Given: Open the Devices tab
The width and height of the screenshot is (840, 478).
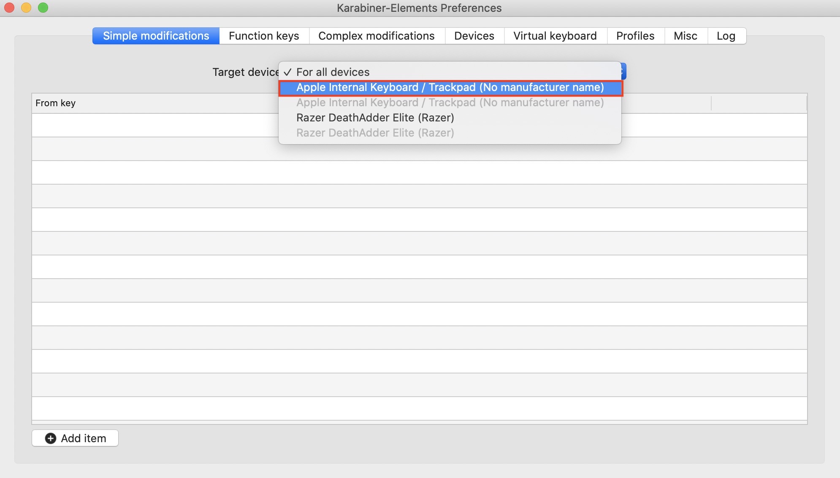Looking at the screenshot, I should [474, 36].
